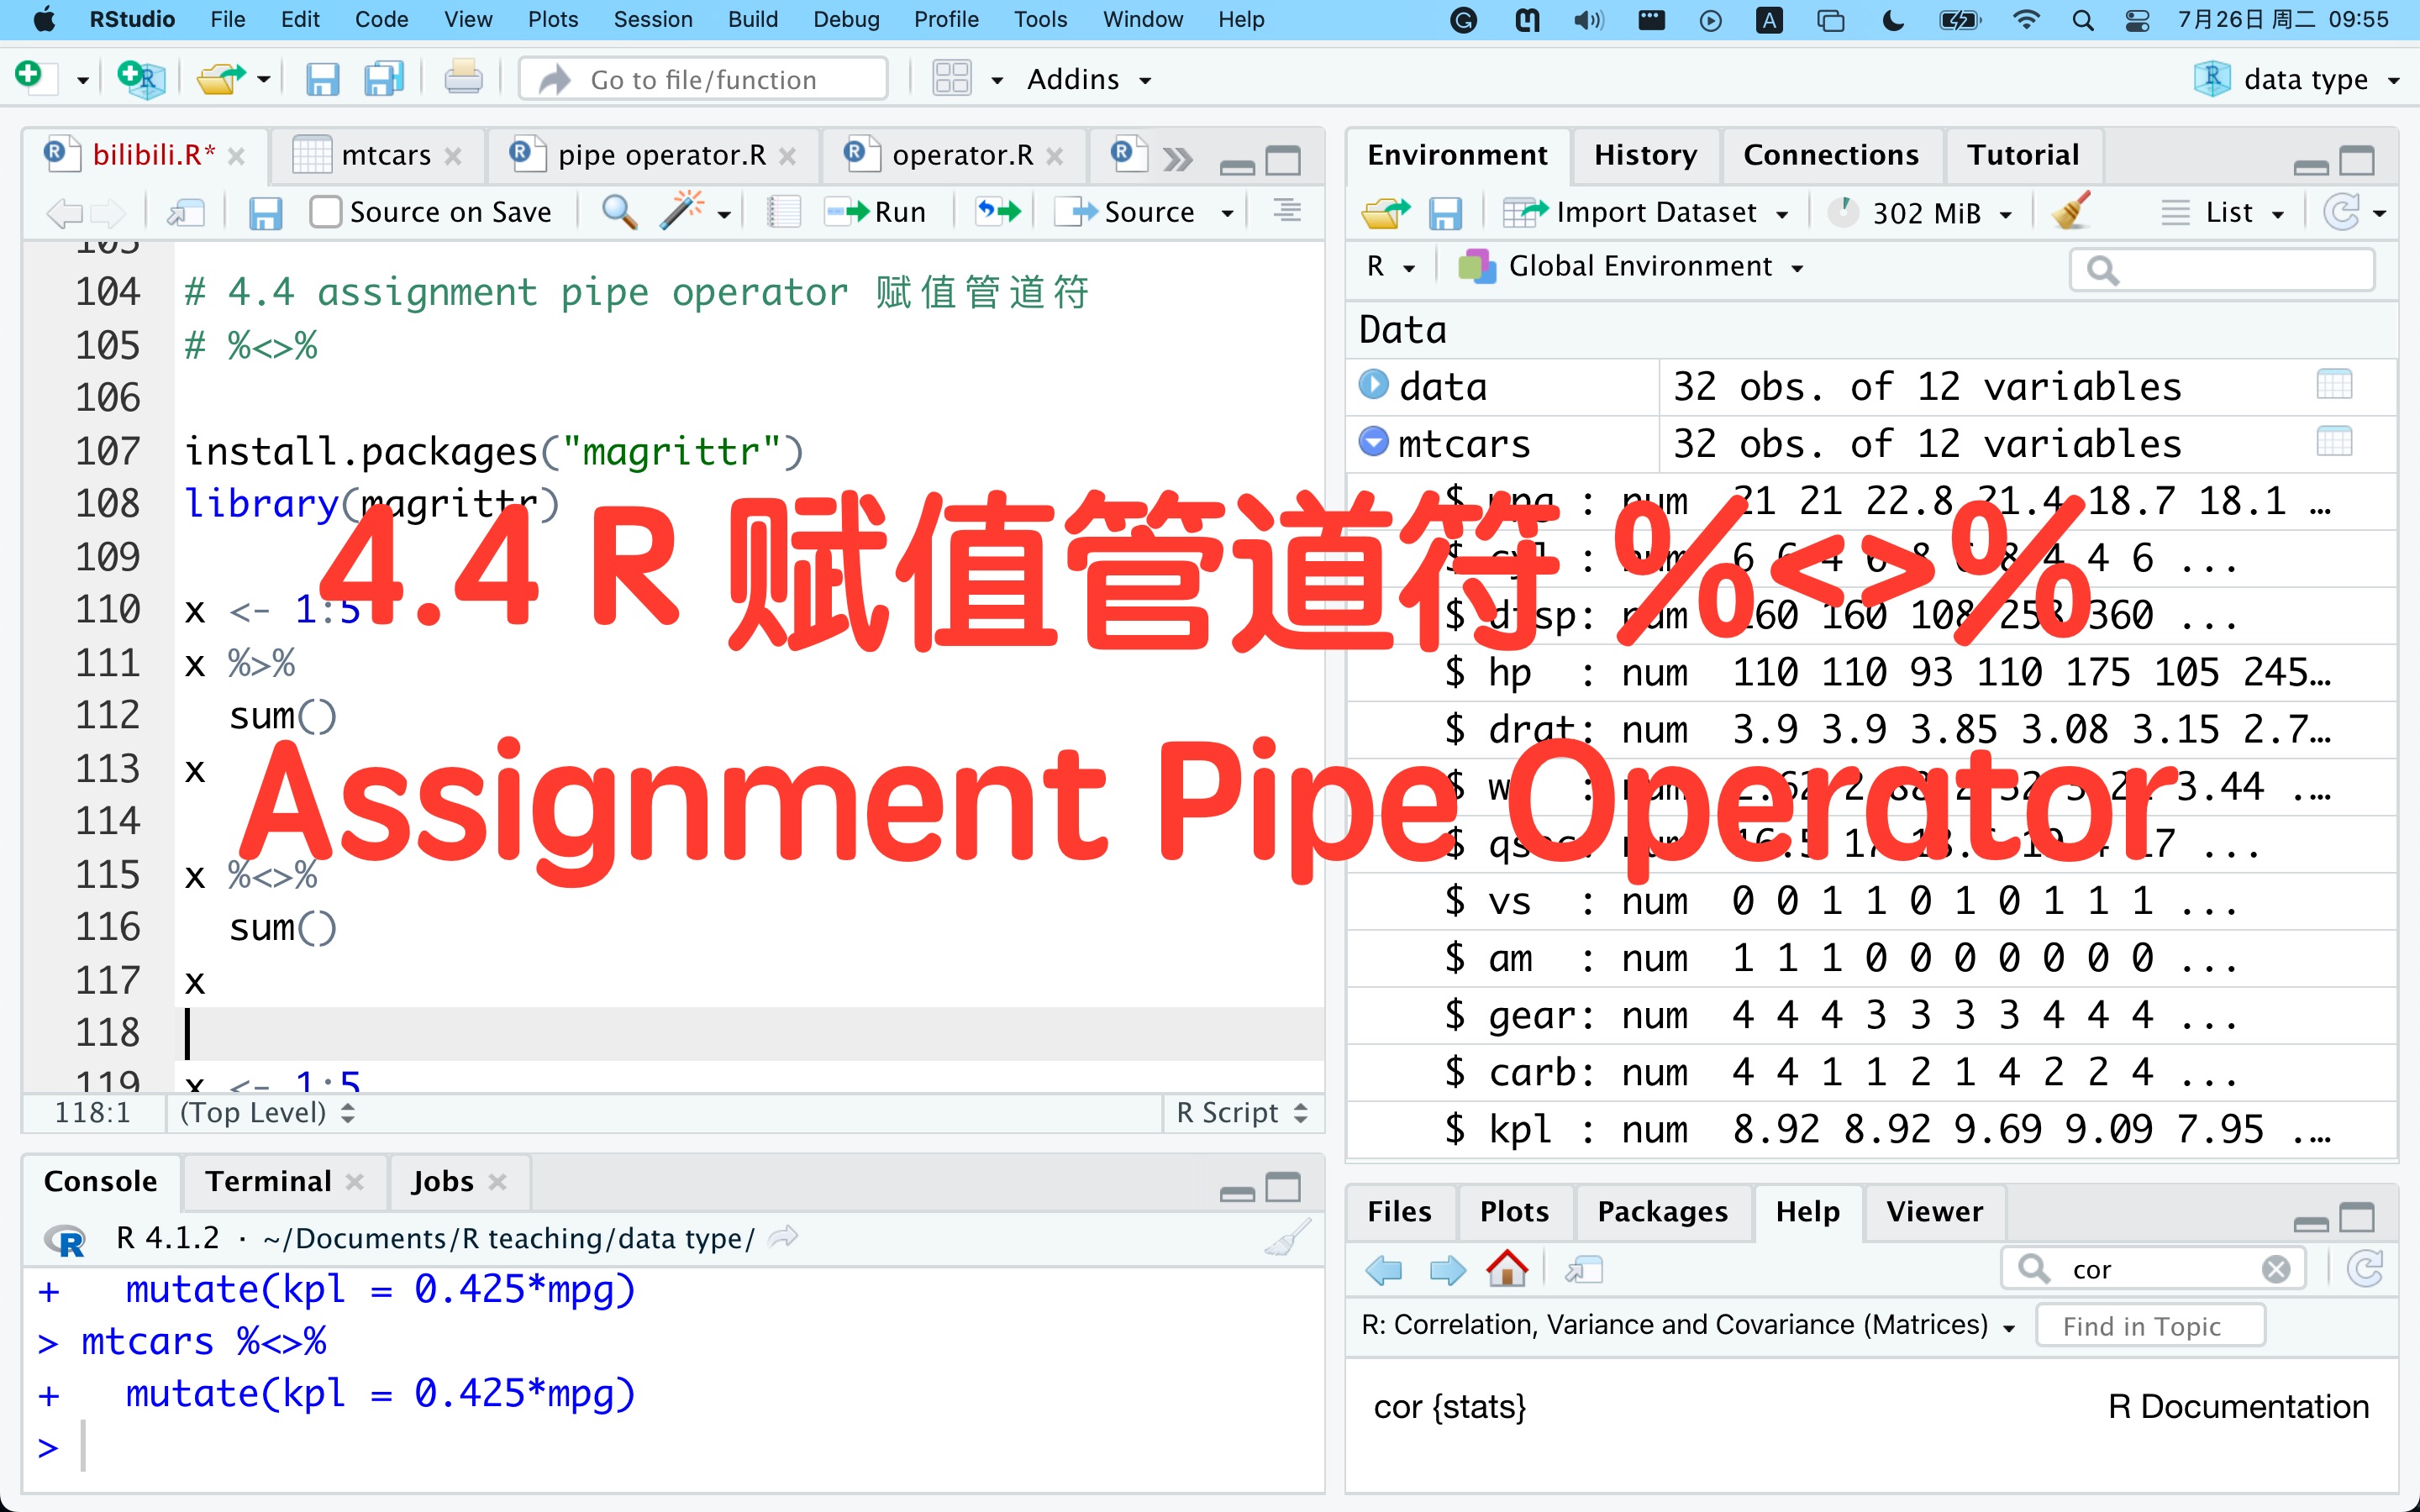Navigate back in the Help pane
The width and height of the screenshot is (2420, 1512).
click(1384, 1270)
